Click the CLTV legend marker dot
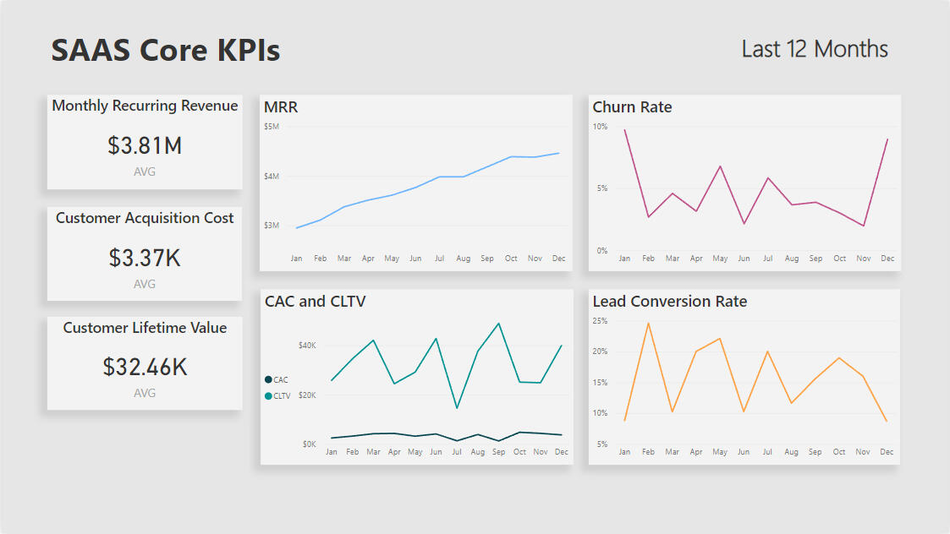950x534 pixels. tap(269, 395)
